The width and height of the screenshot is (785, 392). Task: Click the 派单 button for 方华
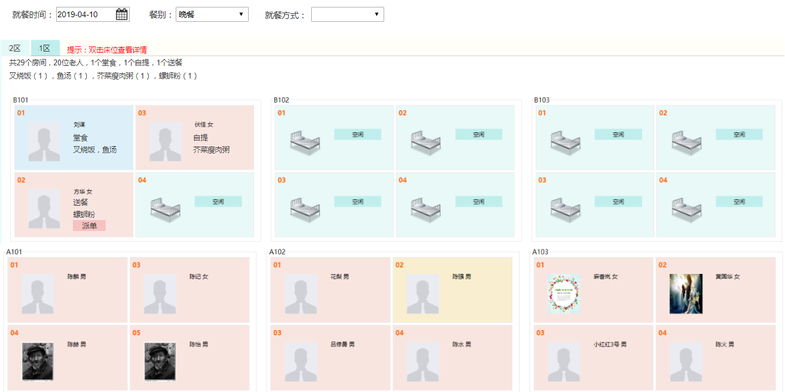click(x=89, y=226)
